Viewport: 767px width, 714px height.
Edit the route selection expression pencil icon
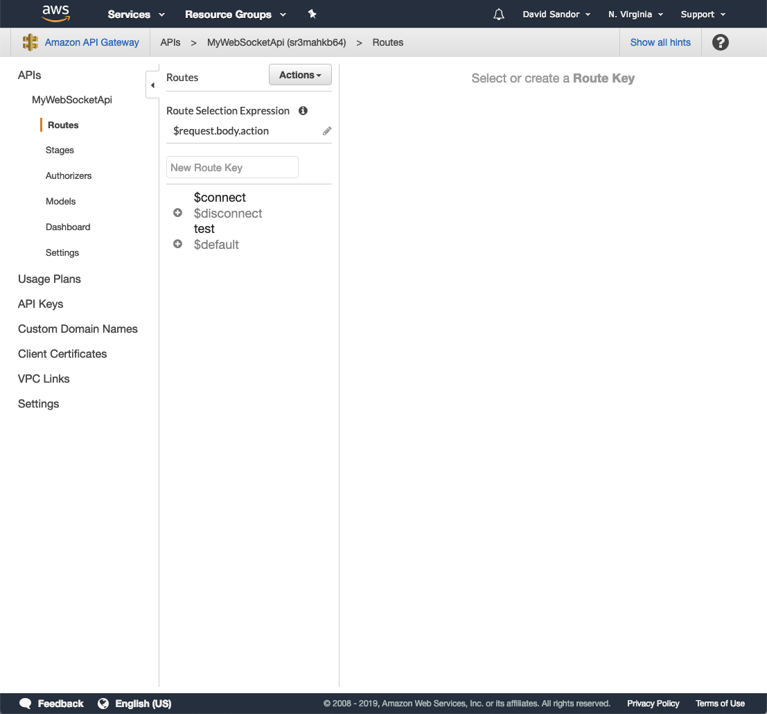coord(327,130)
